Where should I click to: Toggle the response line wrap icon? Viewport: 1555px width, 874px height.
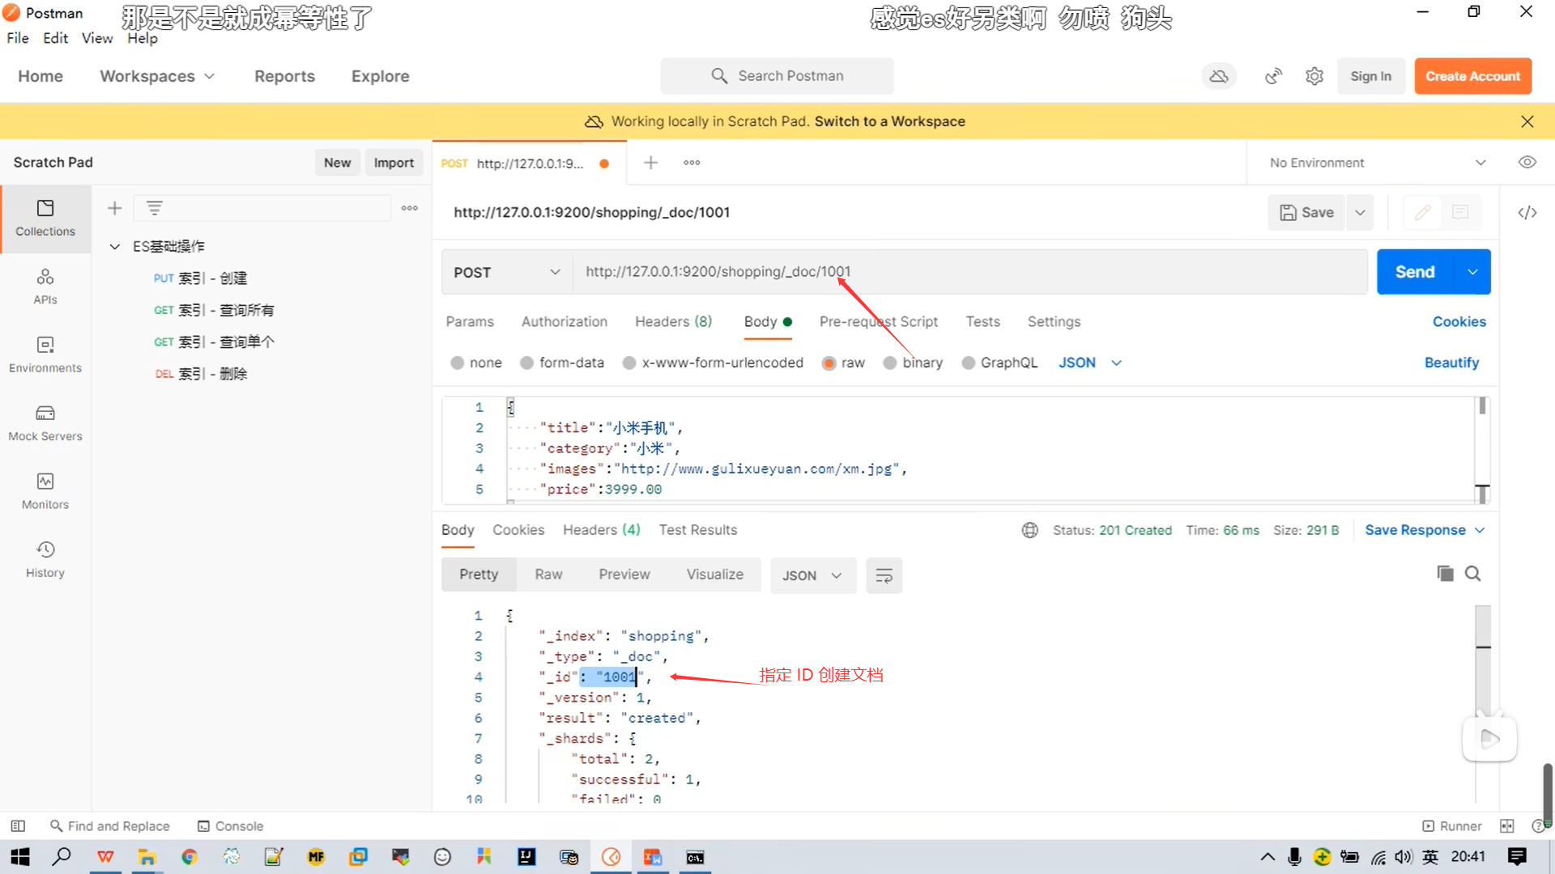pos(884,575)
